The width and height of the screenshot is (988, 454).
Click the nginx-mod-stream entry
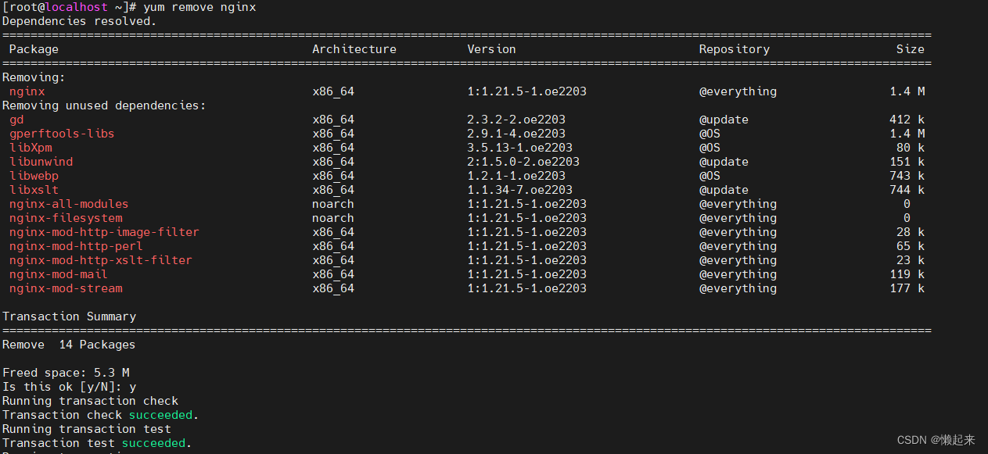65,288
